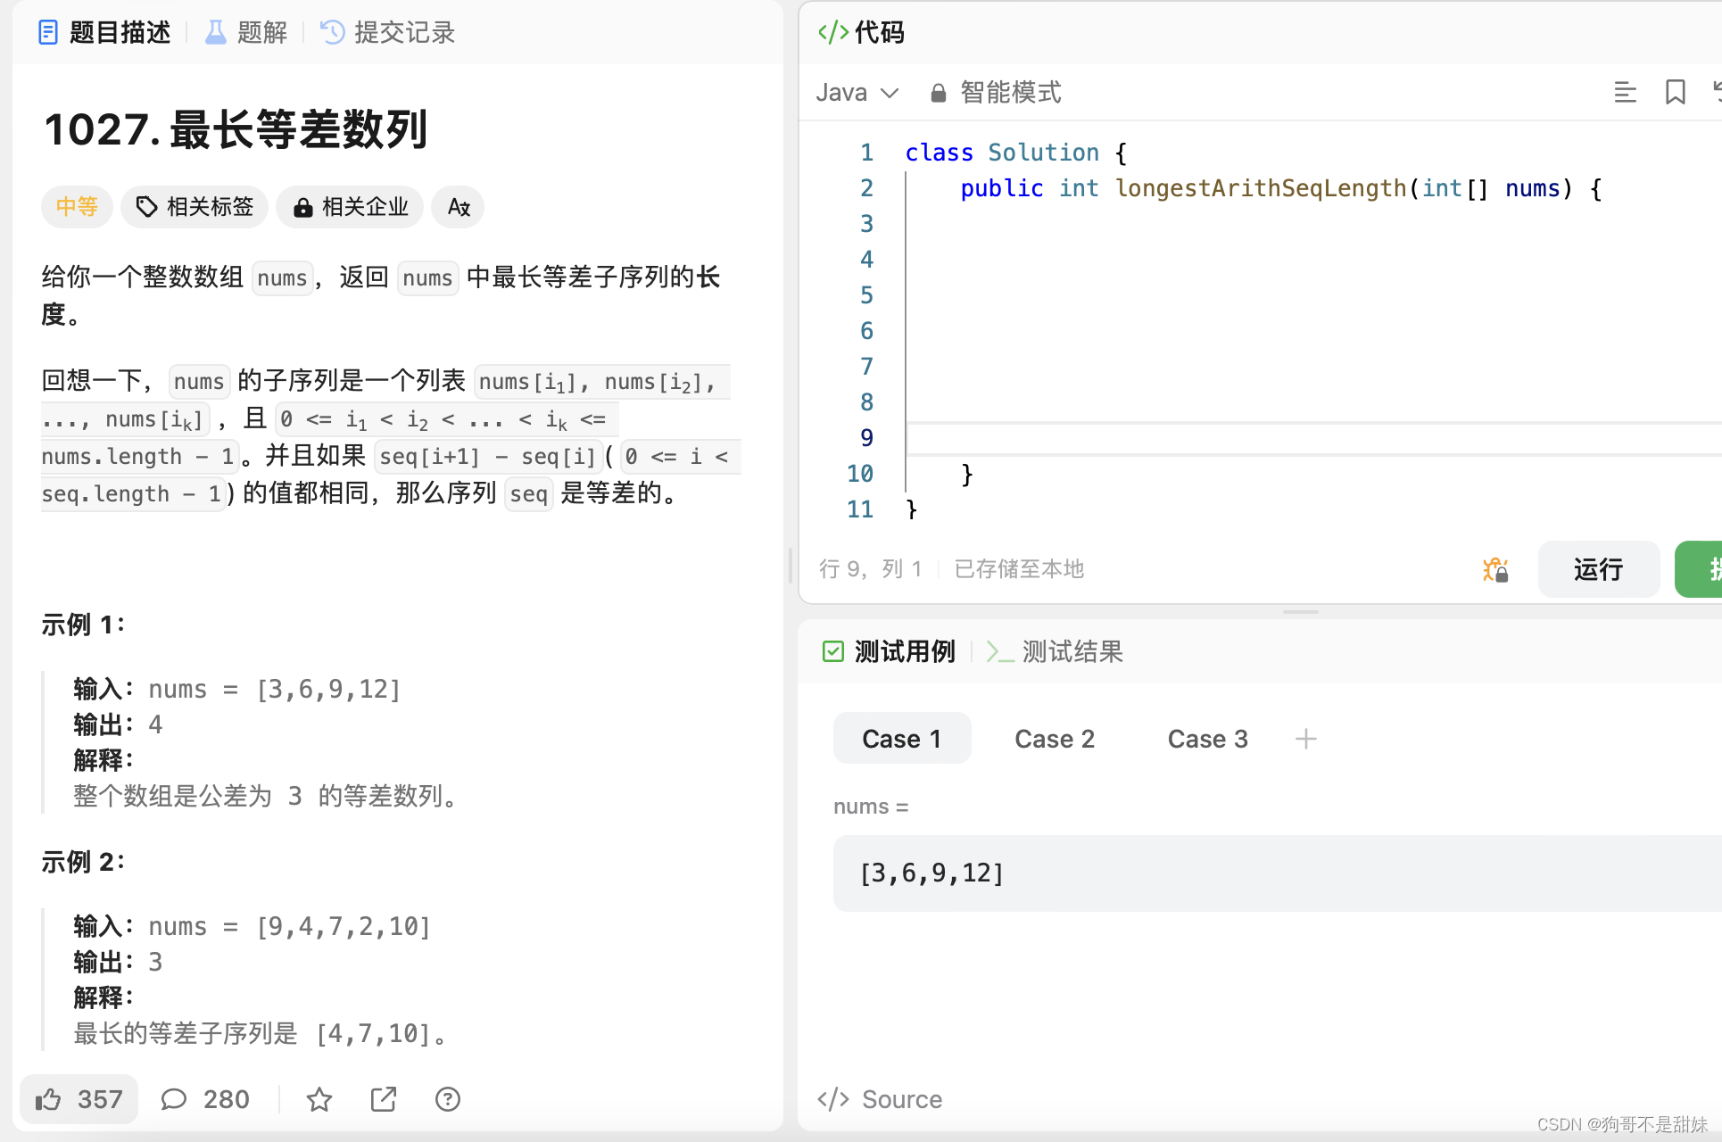
Task: Click the bookmark icon in code toolbar
Action: coord(1675,92)
